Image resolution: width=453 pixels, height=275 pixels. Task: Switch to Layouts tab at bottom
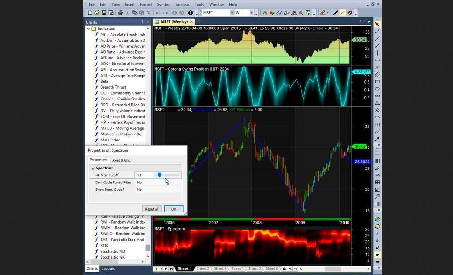click(108, 268)
